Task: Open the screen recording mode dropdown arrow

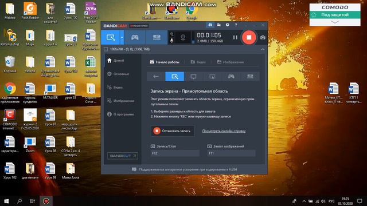Action: click(122, 37)
